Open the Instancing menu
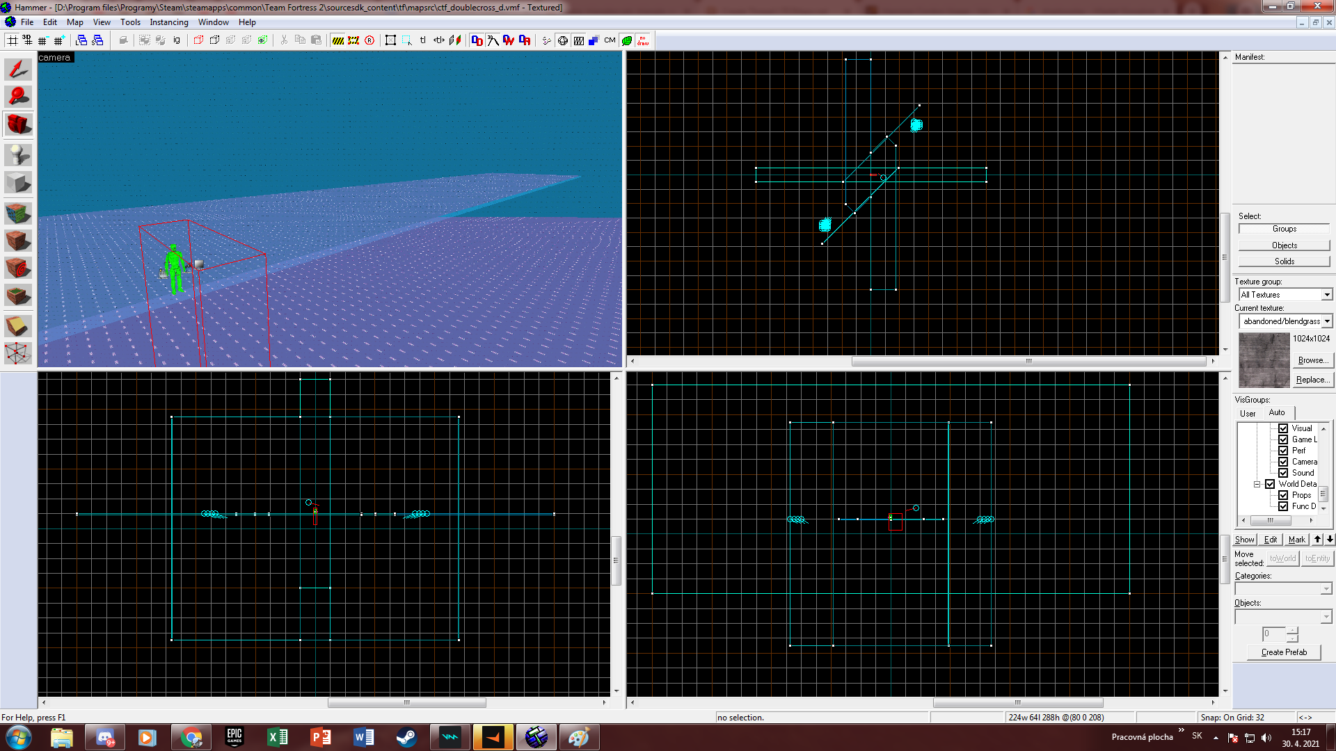 169,22
